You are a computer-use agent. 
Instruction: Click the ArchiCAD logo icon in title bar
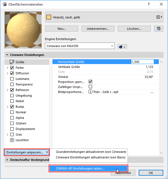(5, 4)
